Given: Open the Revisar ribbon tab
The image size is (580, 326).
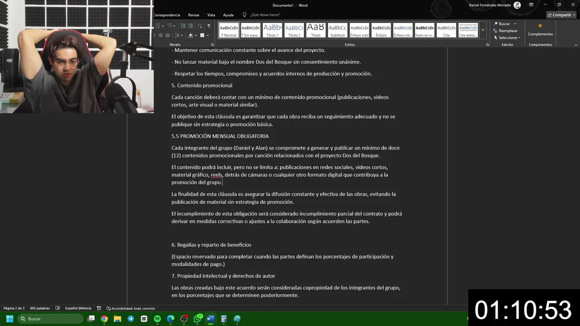Looking at the screenshot, I should coord(193,15).
